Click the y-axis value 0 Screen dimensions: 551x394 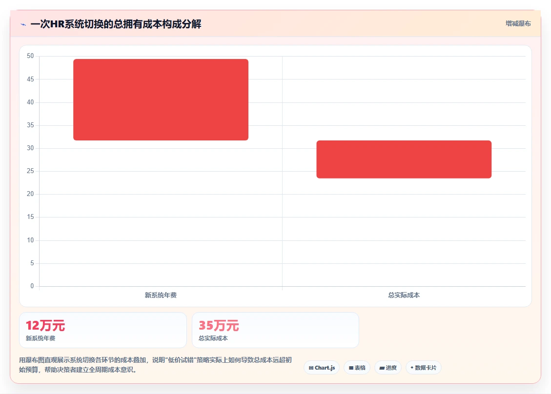point(32,286)
